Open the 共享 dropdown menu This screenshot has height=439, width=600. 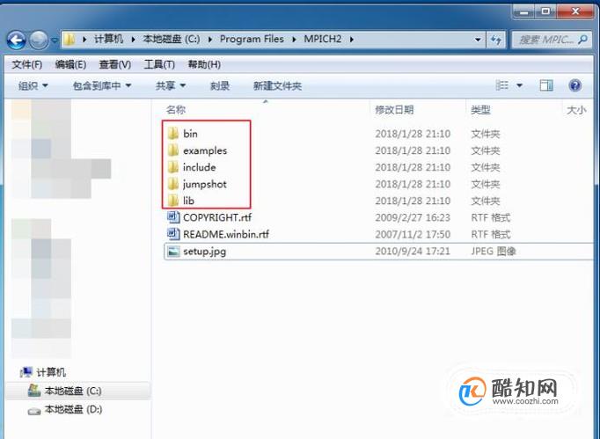[x=171, y=85]
